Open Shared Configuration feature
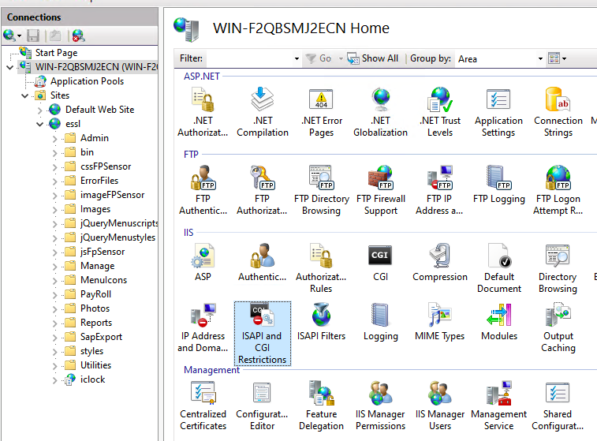This screenshot has height=441, width=597. (x=558, y=406)
